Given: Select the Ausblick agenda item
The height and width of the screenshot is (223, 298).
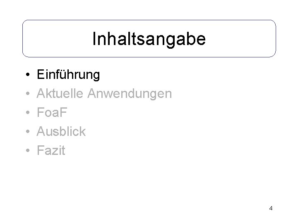Looking at the screenshot, I should (61, 131).
